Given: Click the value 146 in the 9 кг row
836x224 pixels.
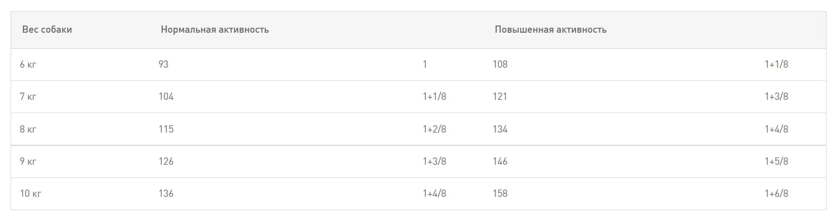Looking at the screenshot, I should pos(500,161).
